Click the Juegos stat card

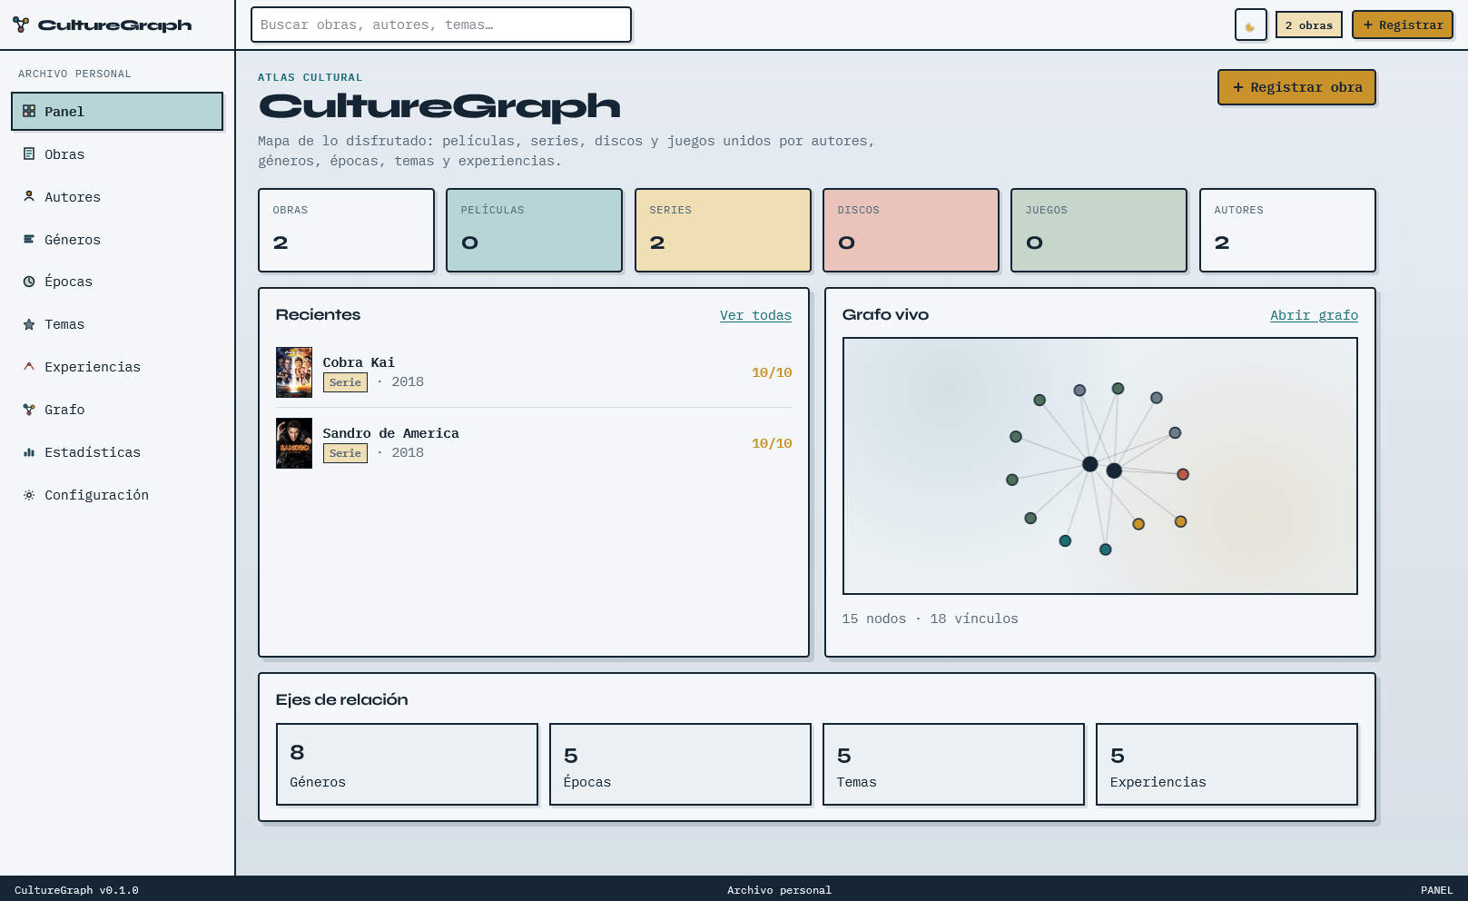click(x=1099, y=230)
